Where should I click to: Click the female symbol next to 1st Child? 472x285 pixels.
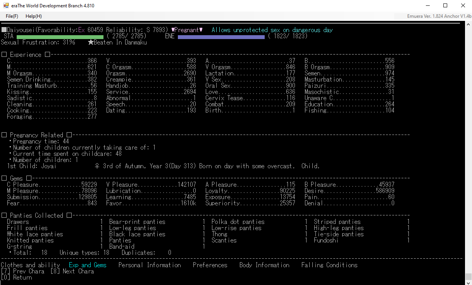97,166
